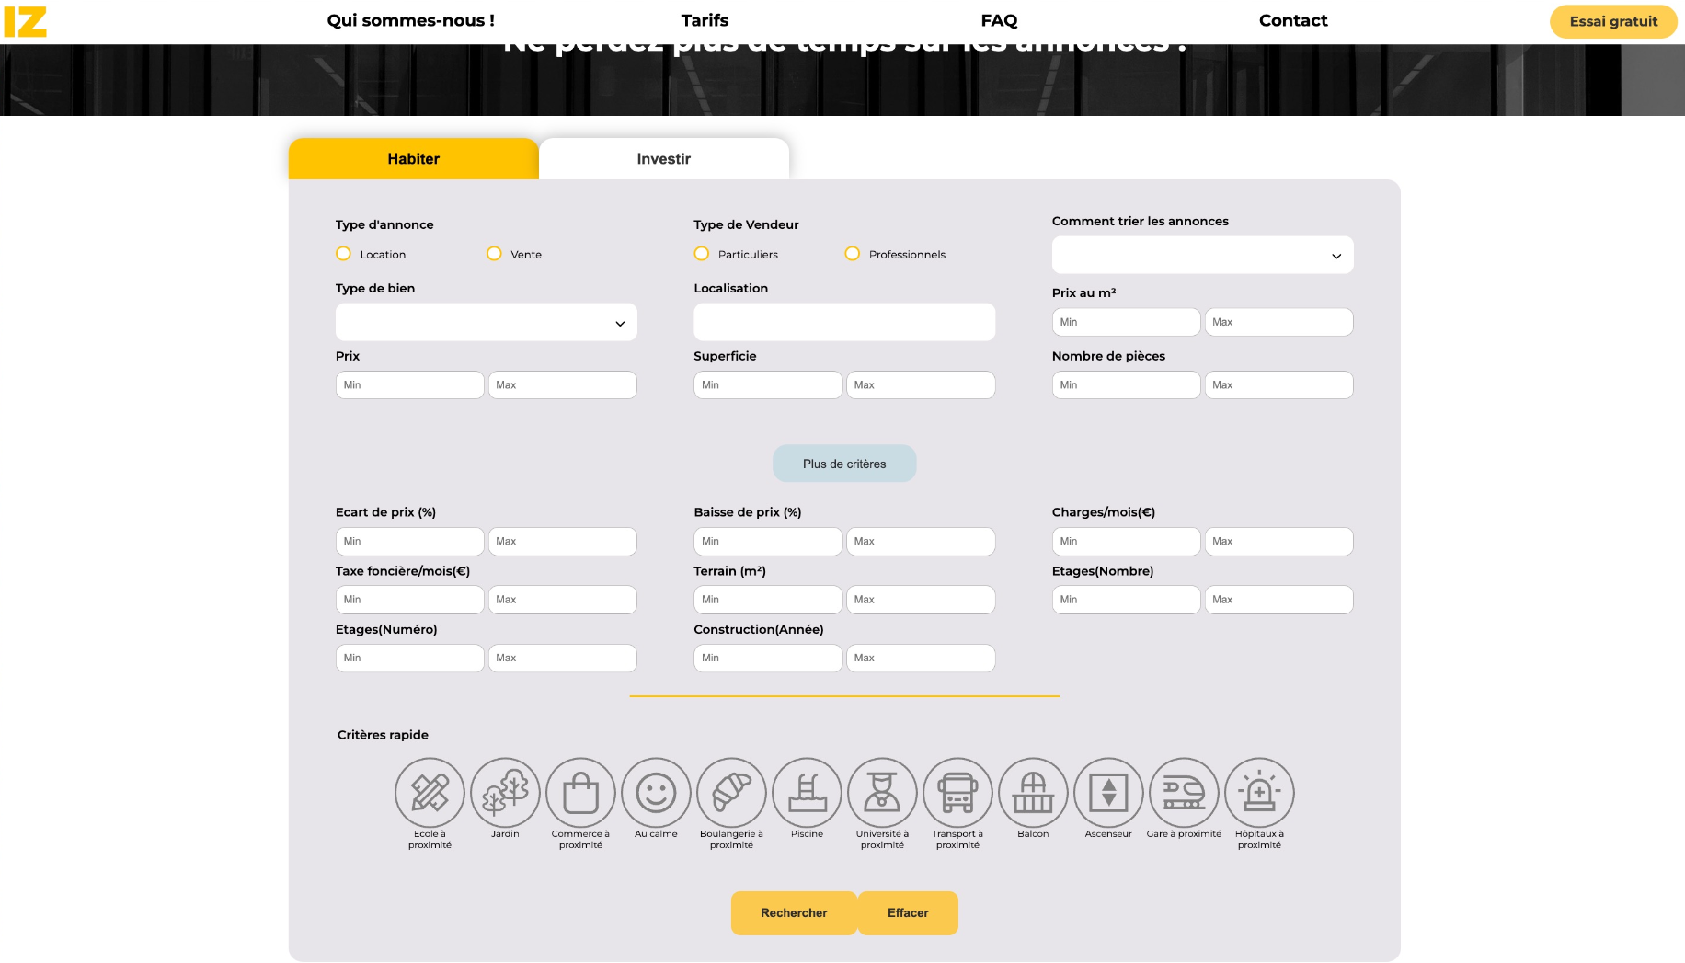
Task: Open the Type de bien dropdown
Action: point(486,323)
